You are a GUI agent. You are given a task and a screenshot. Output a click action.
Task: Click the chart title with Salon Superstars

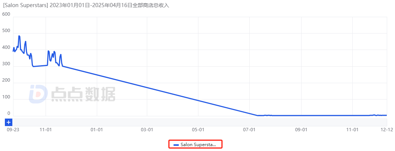86,6
